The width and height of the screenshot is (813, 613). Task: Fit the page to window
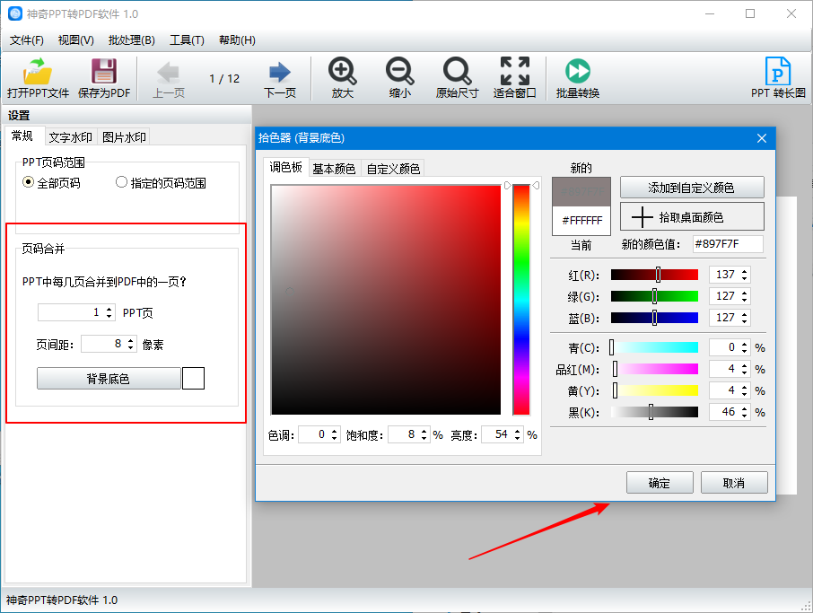coord(514,78)
